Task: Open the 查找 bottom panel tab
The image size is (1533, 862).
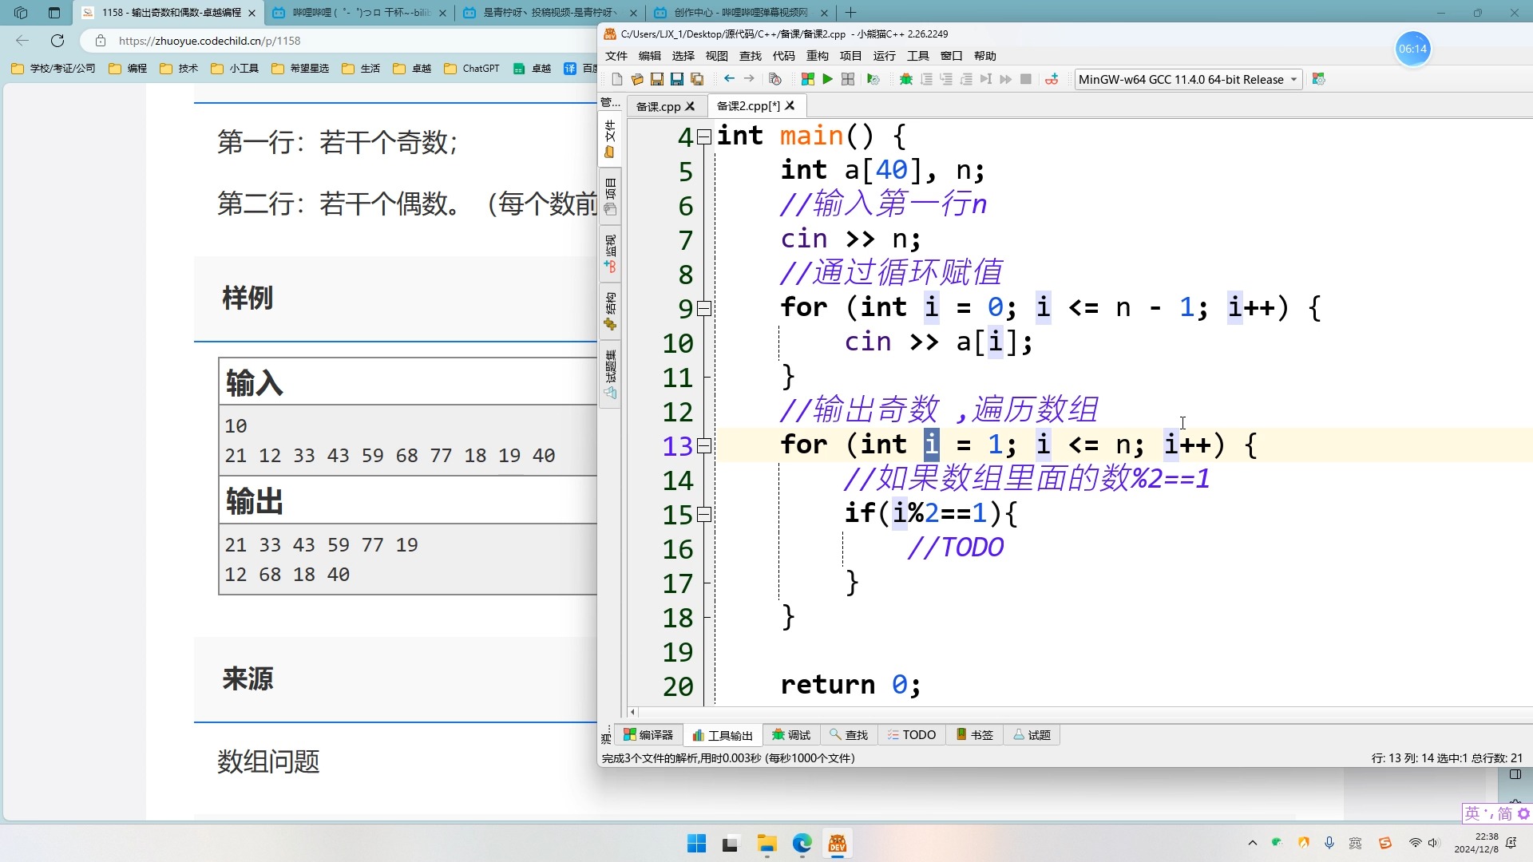Action: 849,735
